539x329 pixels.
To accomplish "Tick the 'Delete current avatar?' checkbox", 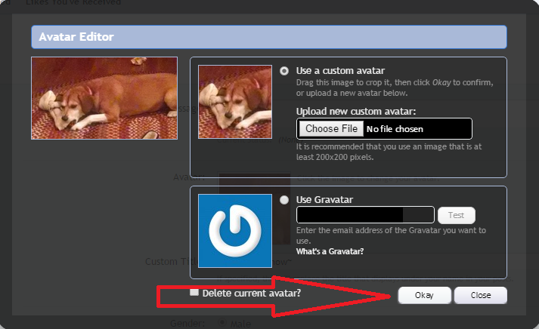I will coord(194,292).
